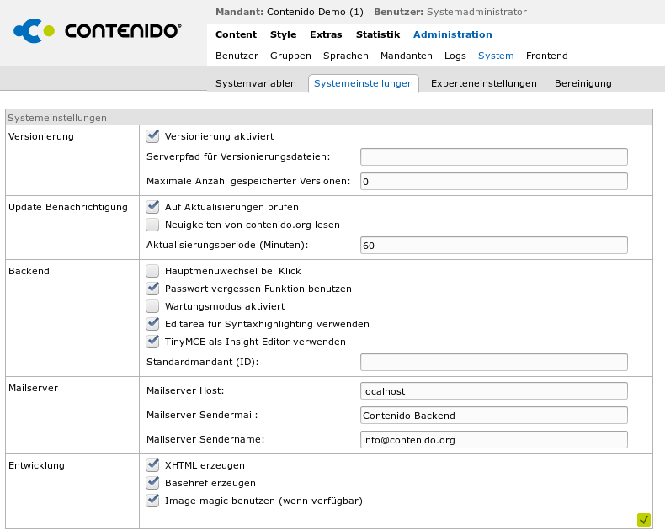Click the Serverpfad für Versionierungsdateien field
The width and height of the screenshot is (665, 530).
(x=493, y=156)
